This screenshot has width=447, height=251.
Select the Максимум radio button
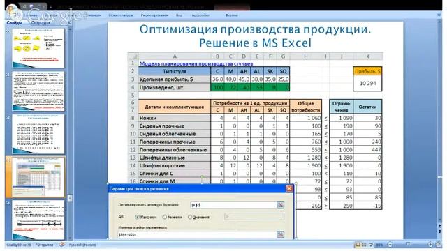click(137, 217)
